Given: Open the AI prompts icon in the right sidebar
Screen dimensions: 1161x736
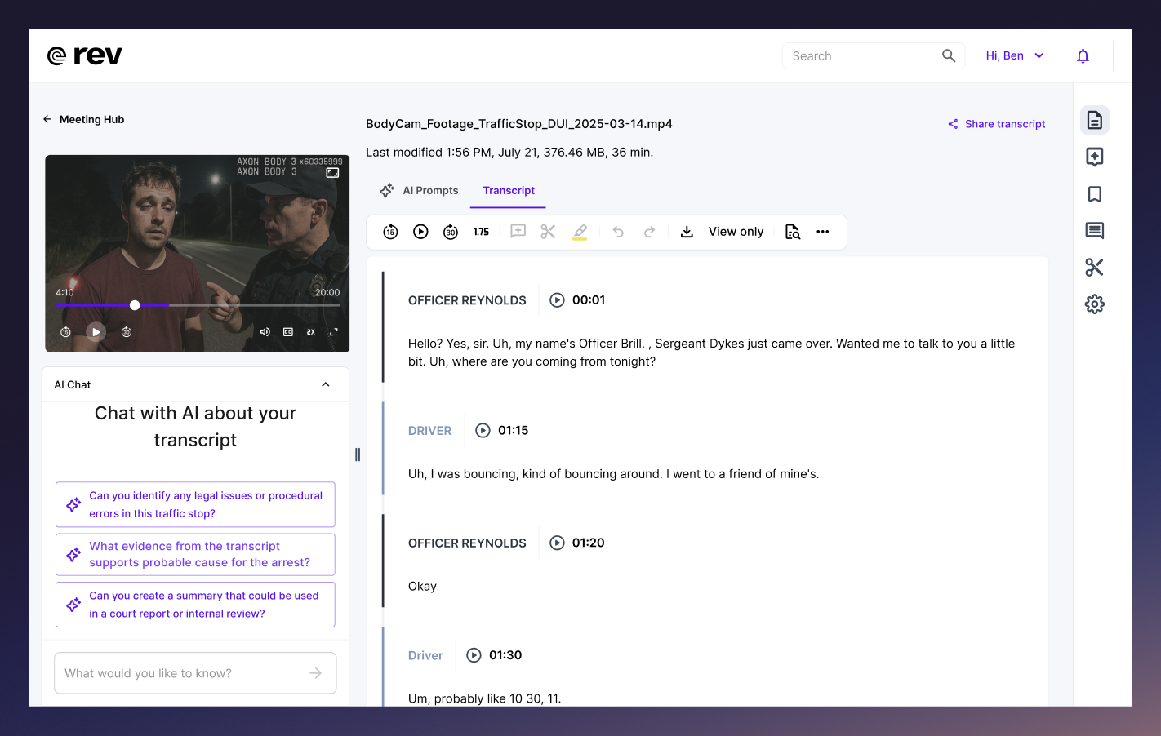Looking at the screenshot, I should [x=1095, y=157].
